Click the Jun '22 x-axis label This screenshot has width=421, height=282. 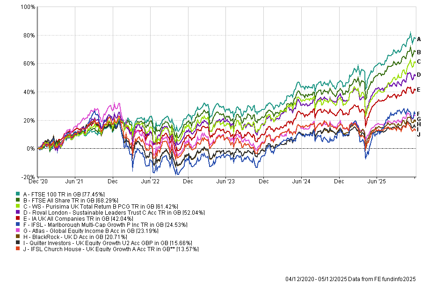150,181
